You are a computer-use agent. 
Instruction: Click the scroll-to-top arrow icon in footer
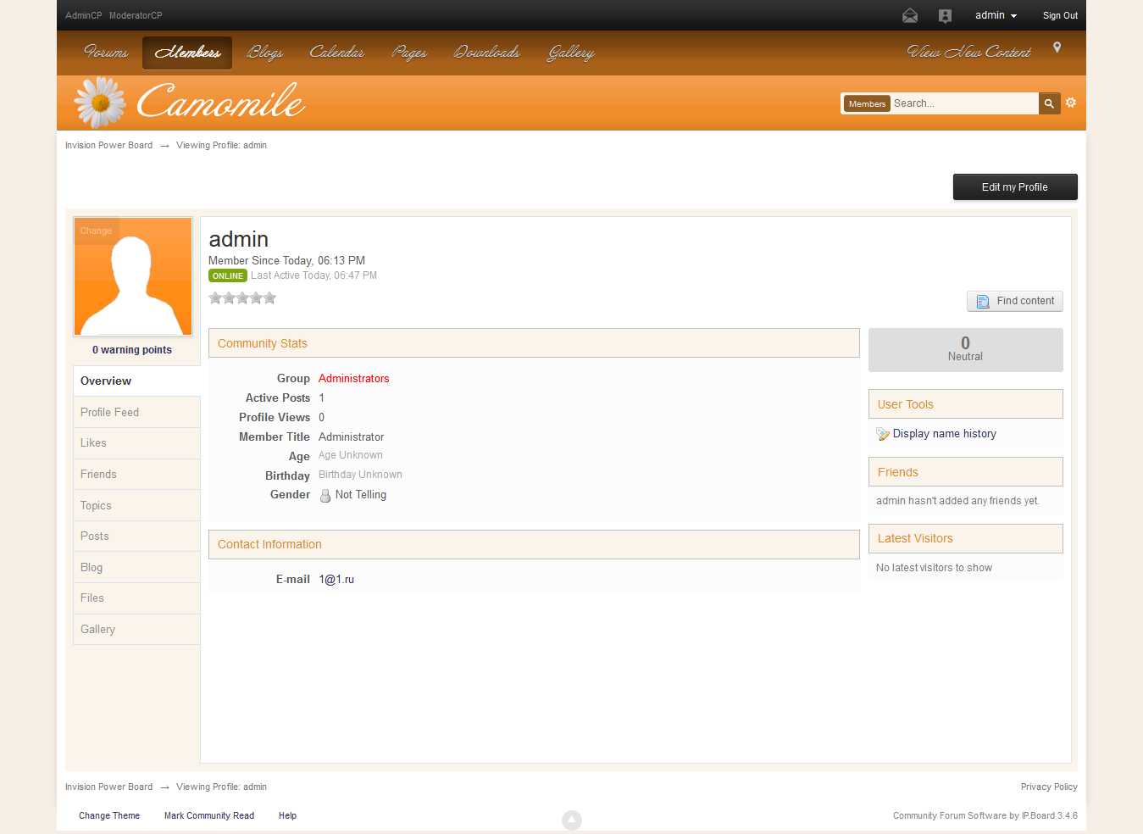click(572, 820)
